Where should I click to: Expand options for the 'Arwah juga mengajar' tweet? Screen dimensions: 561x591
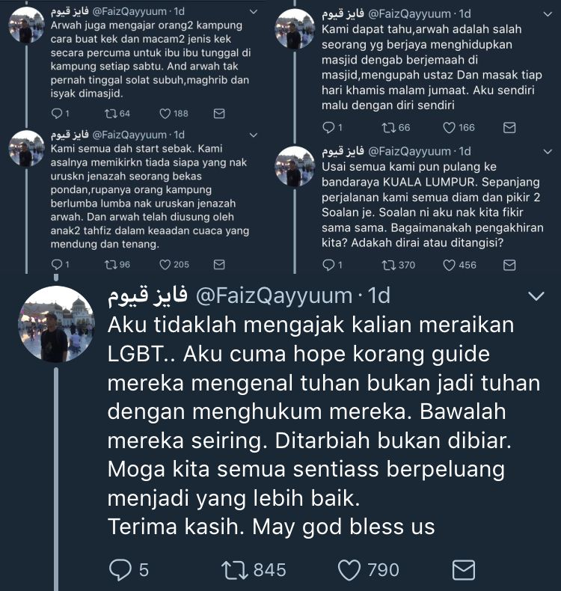[x=254, y=12]
